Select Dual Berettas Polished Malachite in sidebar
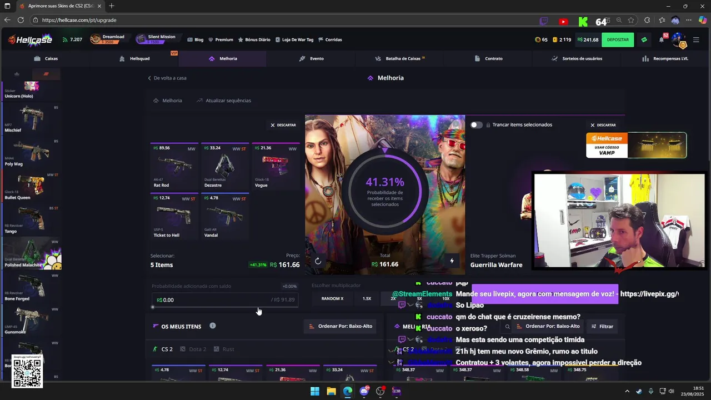 (31, 254)
